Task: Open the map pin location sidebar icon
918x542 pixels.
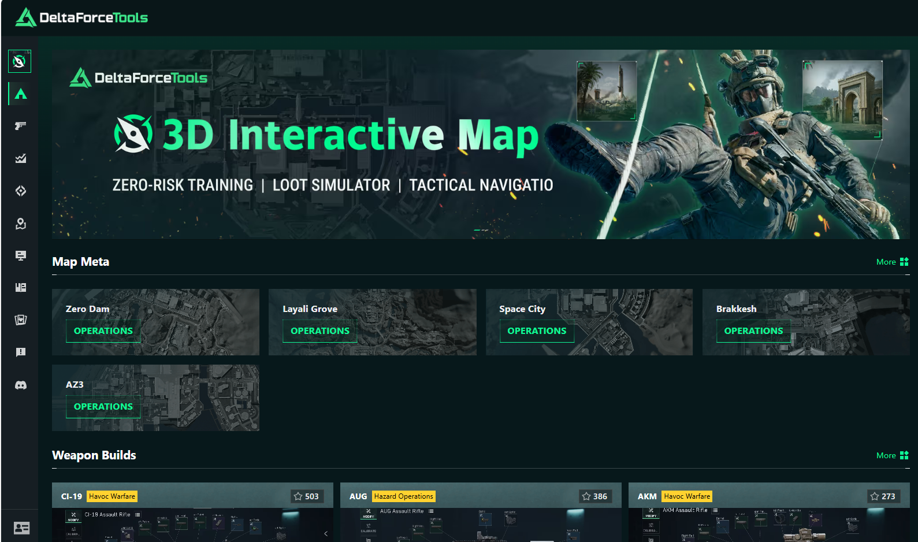Action: [x=21, y=224]
